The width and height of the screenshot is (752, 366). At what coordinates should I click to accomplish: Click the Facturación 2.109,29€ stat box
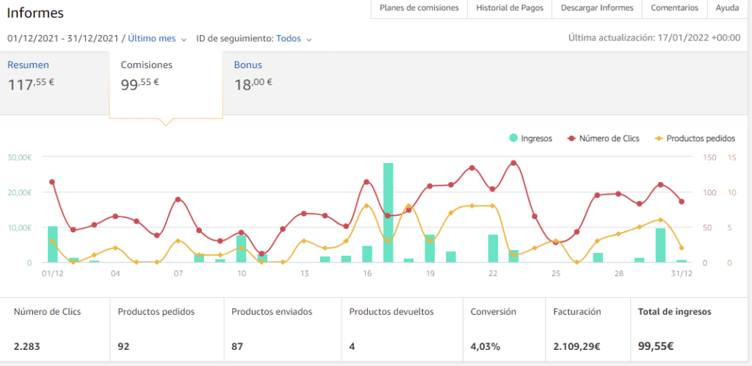587,328
